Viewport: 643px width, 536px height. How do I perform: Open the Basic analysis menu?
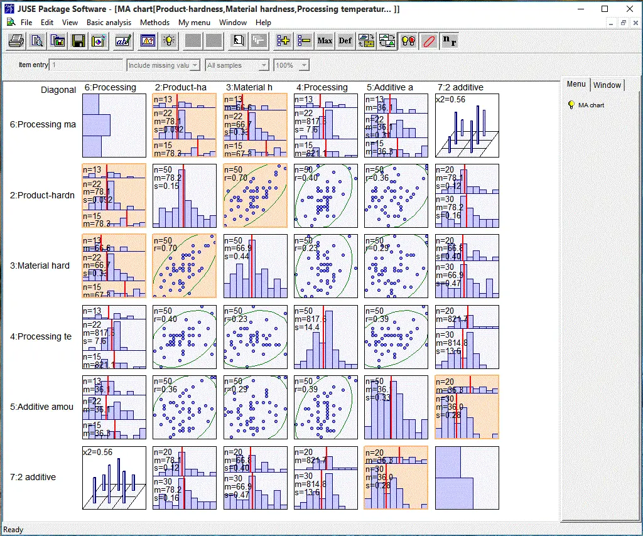(109, 22)
